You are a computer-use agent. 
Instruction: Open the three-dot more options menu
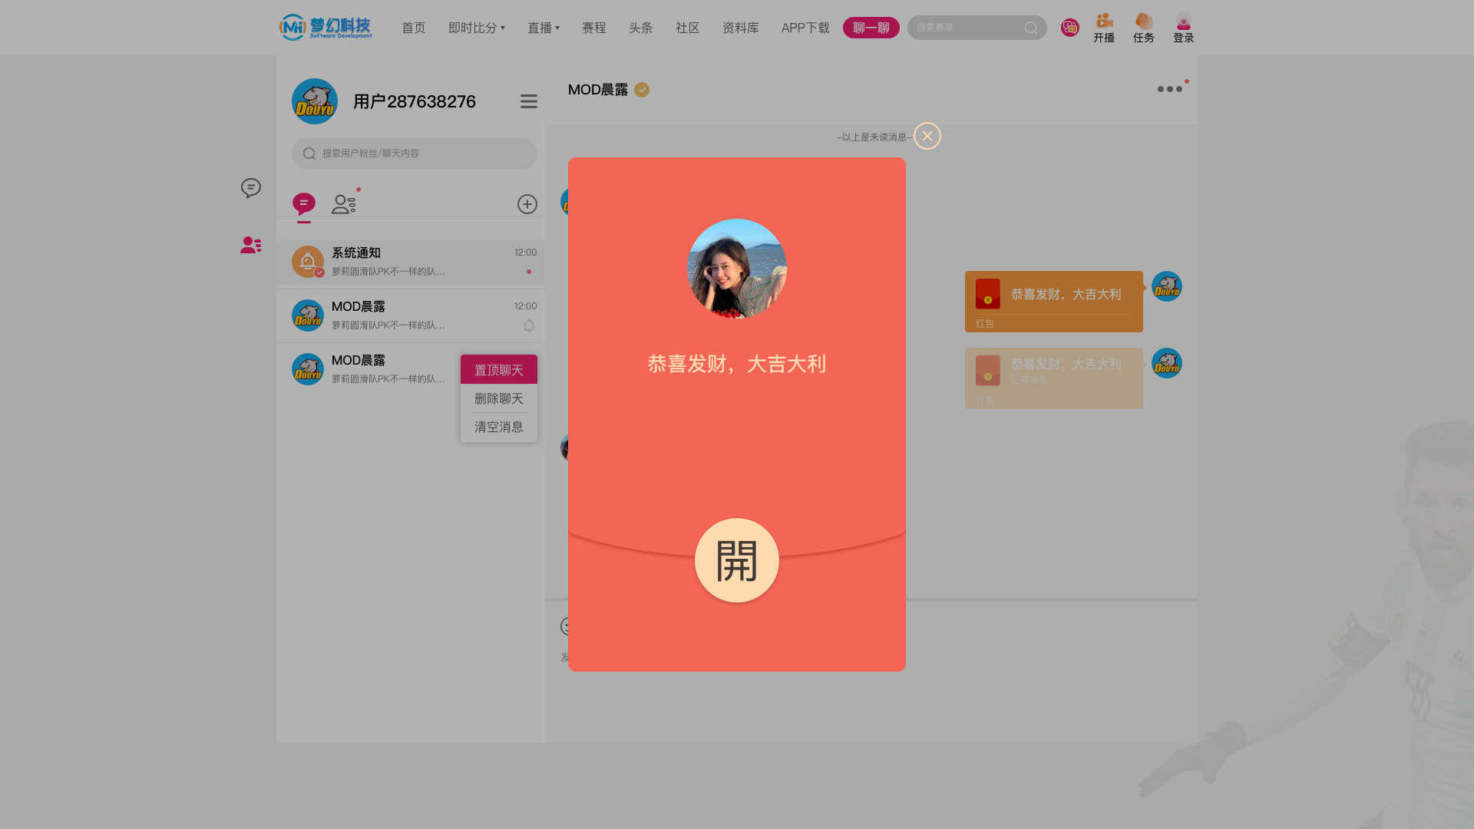(x=1170, y=89)
